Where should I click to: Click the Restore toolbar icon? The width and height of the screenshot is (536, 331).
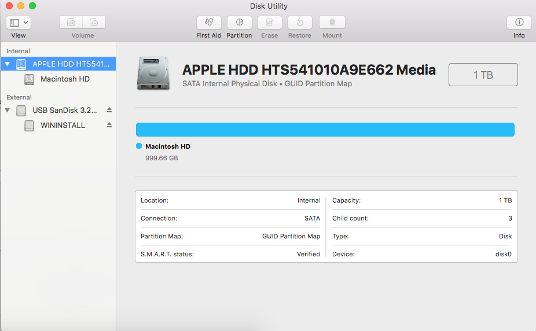pos(299,23)
